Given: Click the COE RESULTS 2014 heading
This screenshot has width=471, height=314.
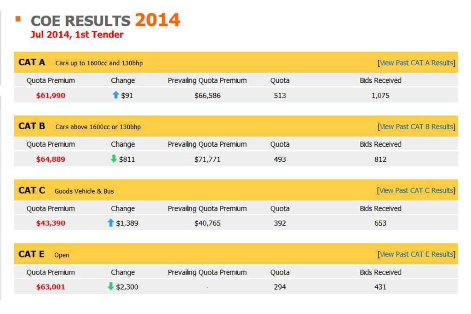Looking at the screenshot, I should (105, 20).
